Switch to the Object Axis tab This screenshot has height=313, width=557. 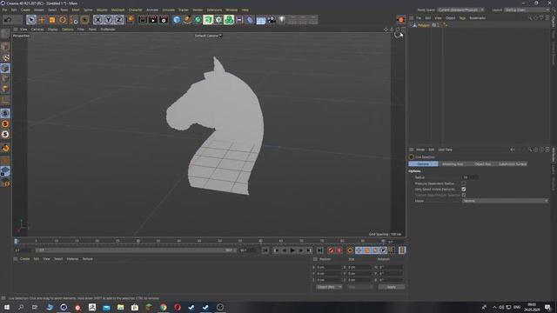point(482,164)
